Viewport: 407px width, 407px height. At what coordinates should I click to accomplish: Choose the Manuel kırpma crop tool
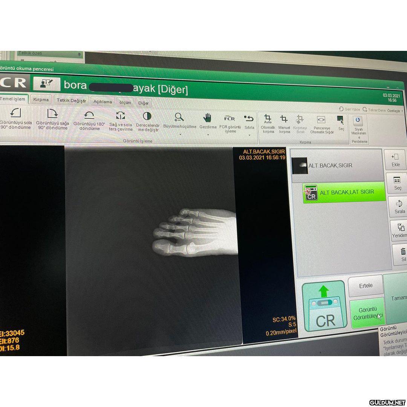coord(285,119)
